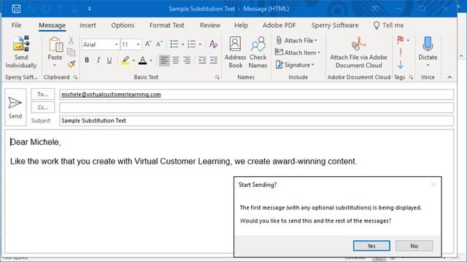Switch to the Insert tab

click(88, 25)
